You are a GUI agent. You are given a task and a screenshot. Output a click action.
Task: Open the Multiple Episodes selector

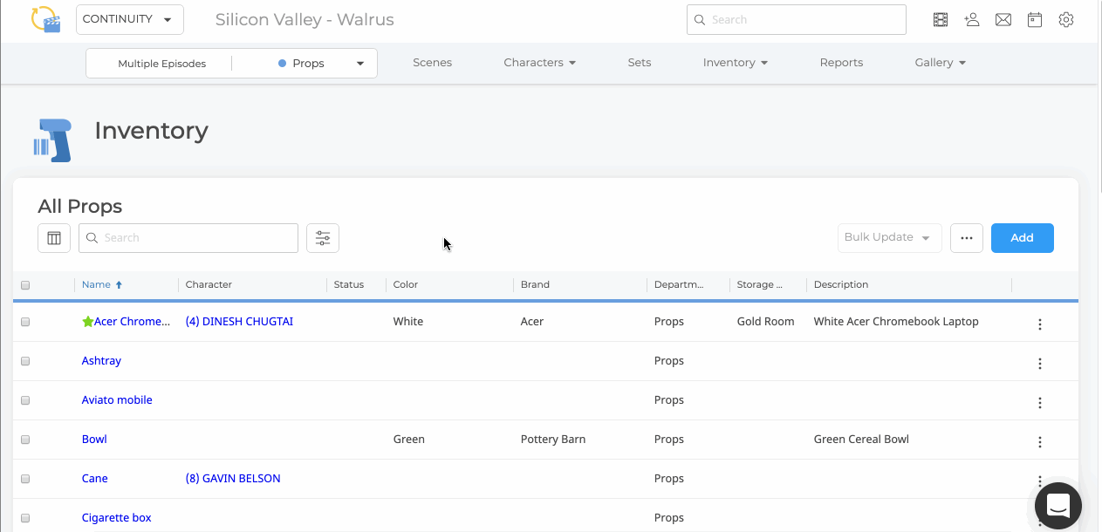tap(161, 63)
